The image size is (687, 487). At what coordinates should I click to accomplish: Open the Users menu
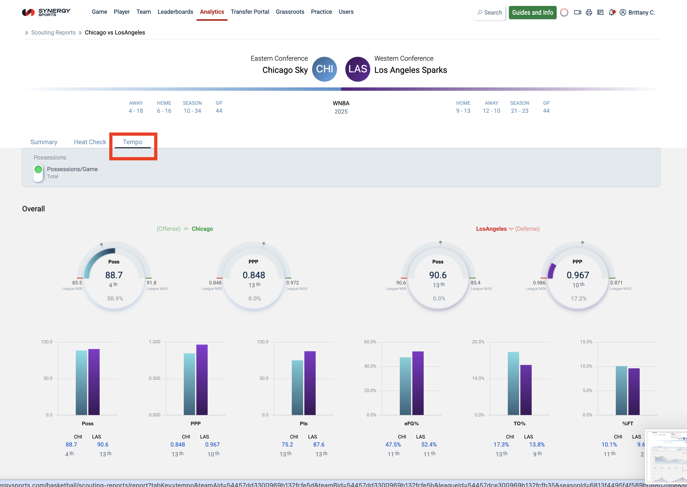coord(346,12)
